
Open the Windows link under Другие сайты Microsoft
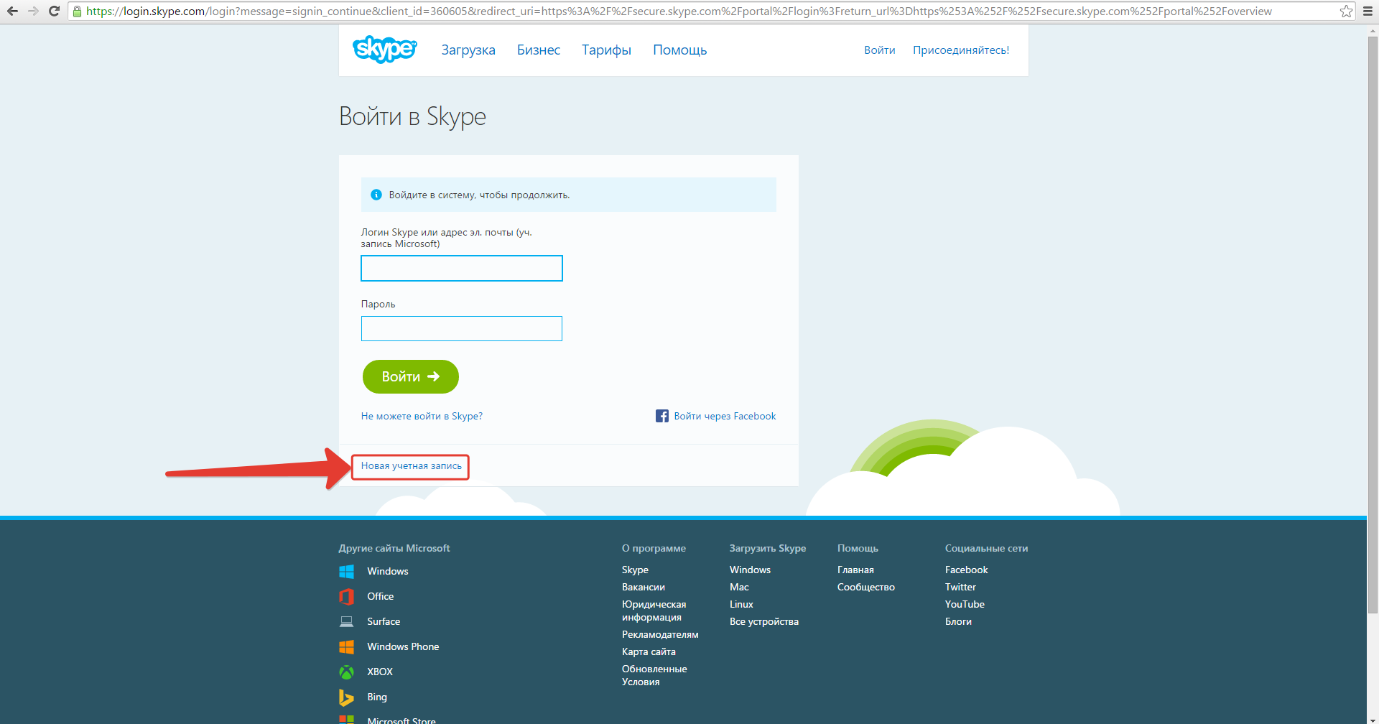tap(388, 571)
